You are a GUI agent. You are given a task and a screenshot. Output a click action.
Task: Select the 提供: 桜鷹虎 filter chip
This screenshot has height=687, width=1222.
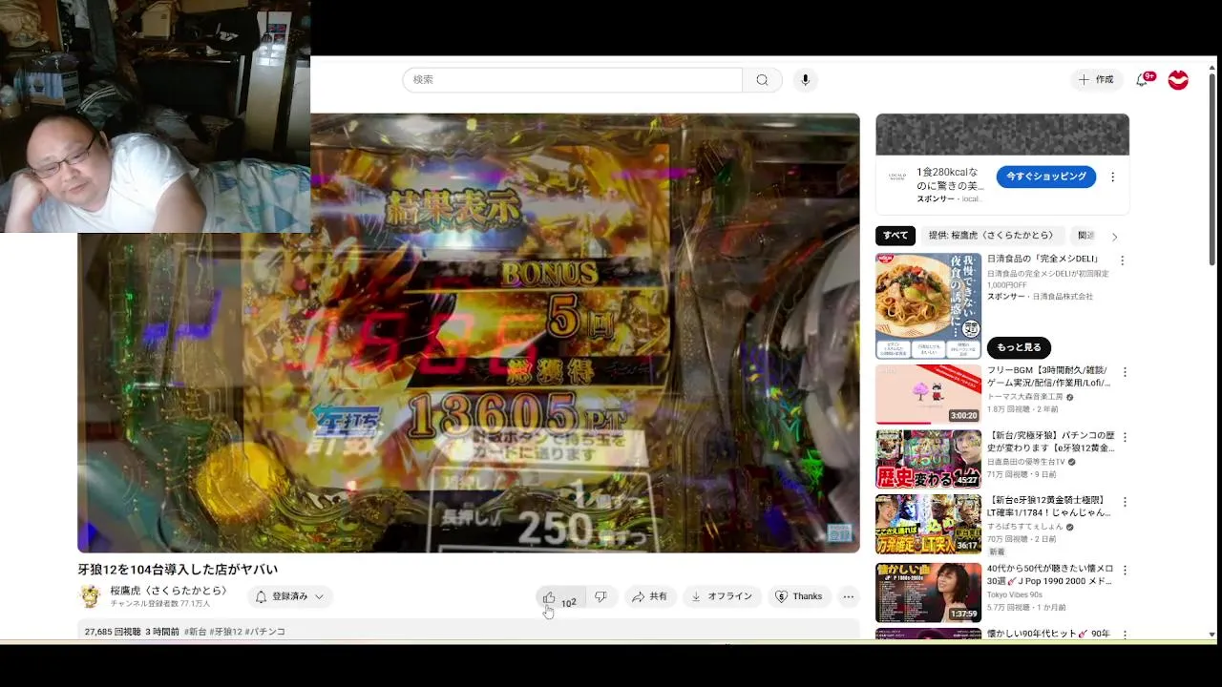tap(991, 236)
